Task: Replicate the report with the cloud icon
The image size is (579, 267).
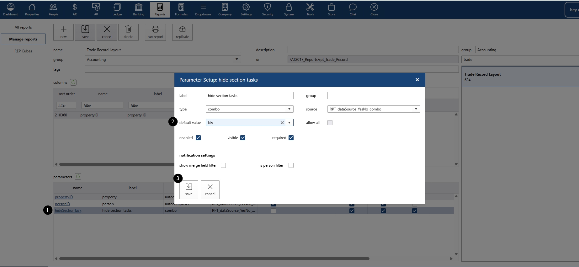Action: (x=182, y=32)
